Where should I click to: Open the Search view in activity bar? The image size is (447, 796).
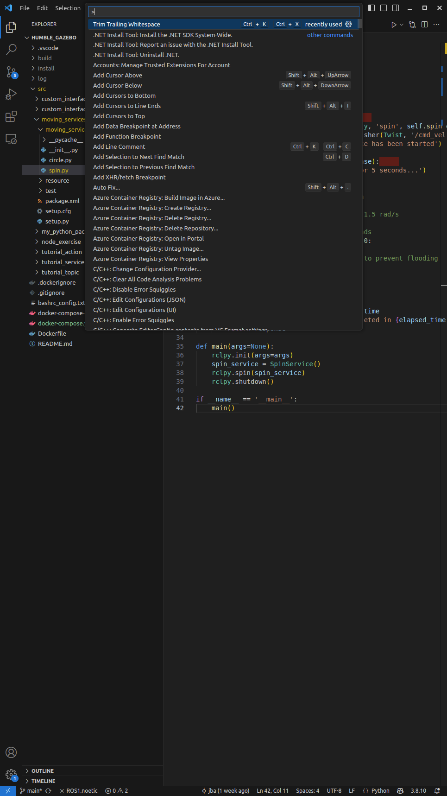[11, 49]
